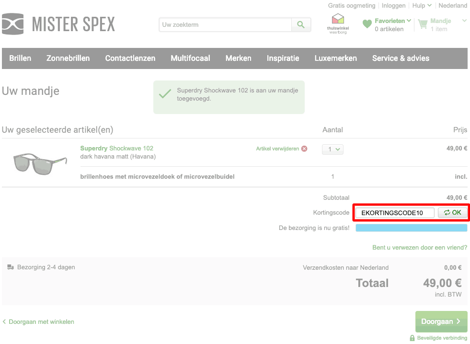This screenshot has height=344, width=470.
Task: Click the secure connection lock icon
Action: pos(412,338)
